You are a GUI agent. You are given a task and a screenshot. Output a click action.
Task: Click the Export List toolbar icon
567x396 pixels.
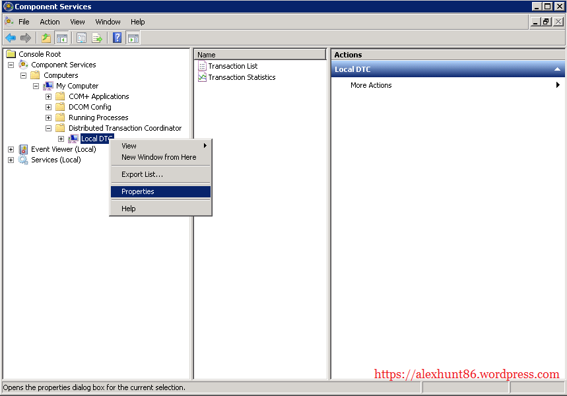pos(97,38)
